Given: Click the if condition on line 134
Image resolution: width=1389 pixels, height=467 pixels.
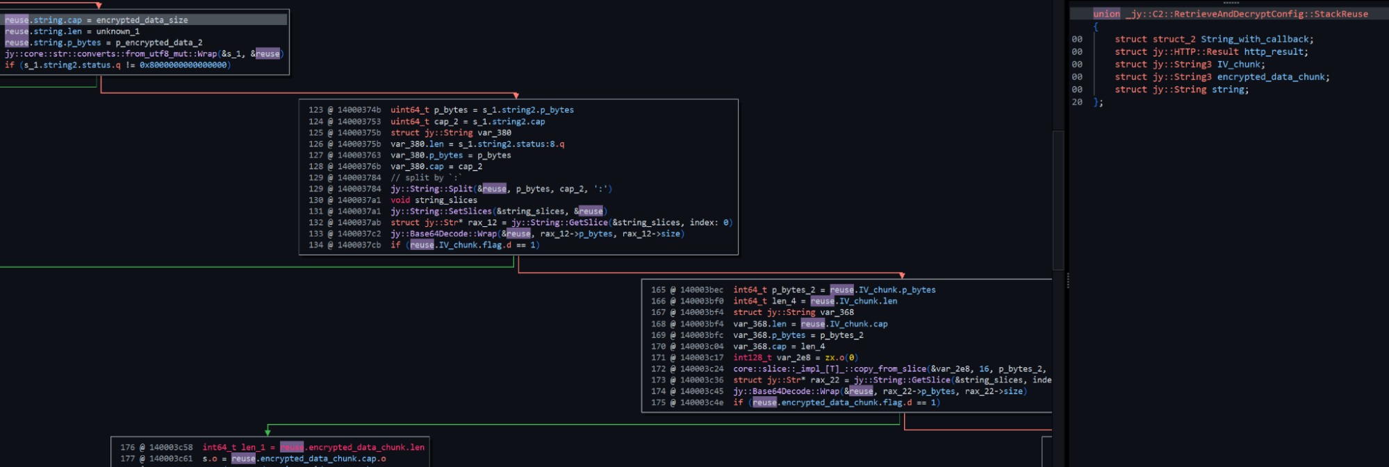Looking at the screenshot, I should [472, 245].
